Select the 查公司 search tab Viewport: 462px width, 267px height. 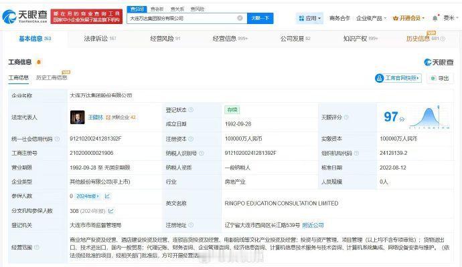coord(137,9)
